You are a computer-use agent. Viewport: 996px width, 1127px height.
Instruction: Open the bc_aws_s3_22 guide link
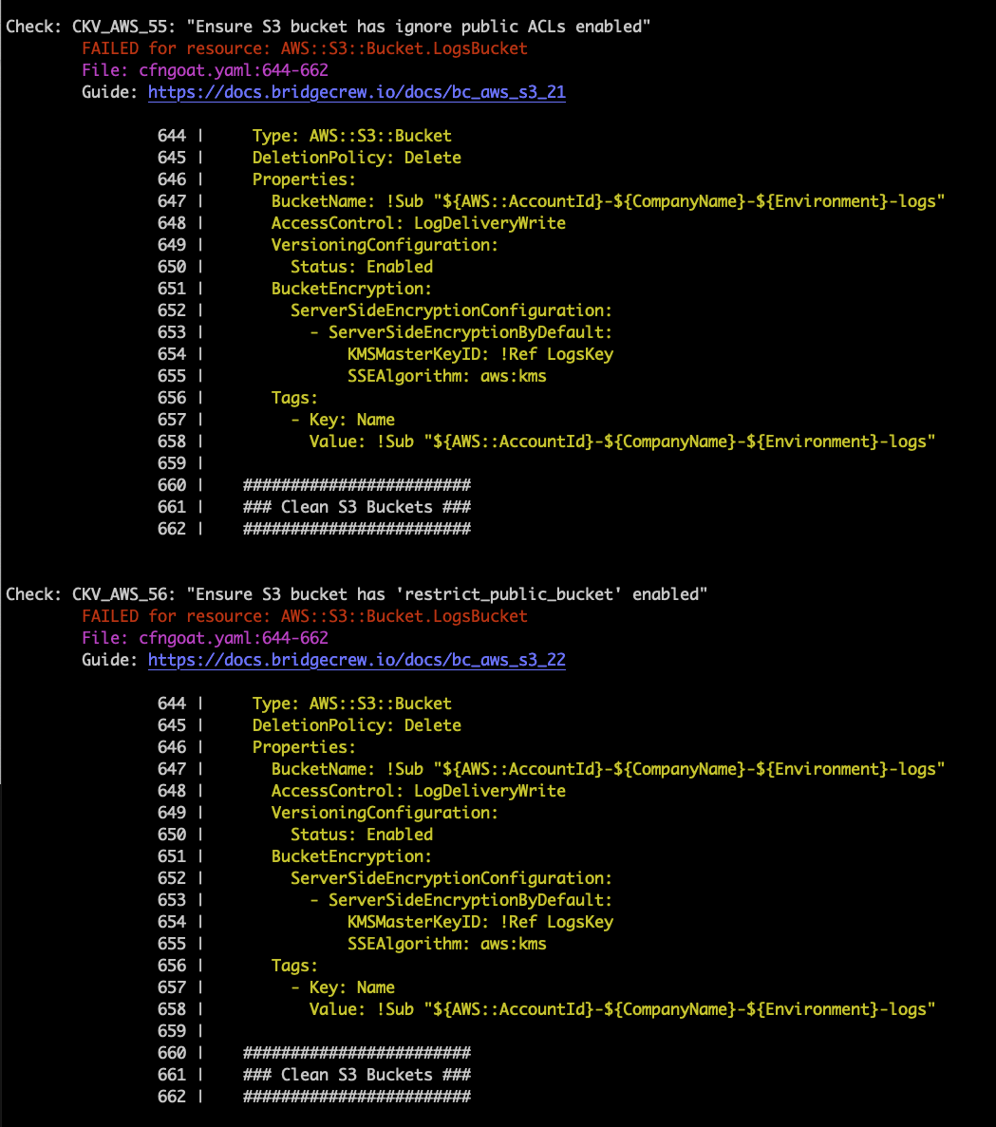pyautogui.click(x=356, y=660)
